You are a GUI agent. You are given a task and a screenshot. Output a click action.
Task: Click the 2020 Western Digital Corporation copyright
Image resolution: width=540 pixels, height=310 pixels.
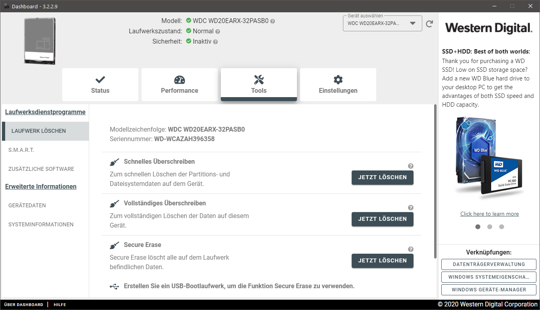[x=488, y=304]
